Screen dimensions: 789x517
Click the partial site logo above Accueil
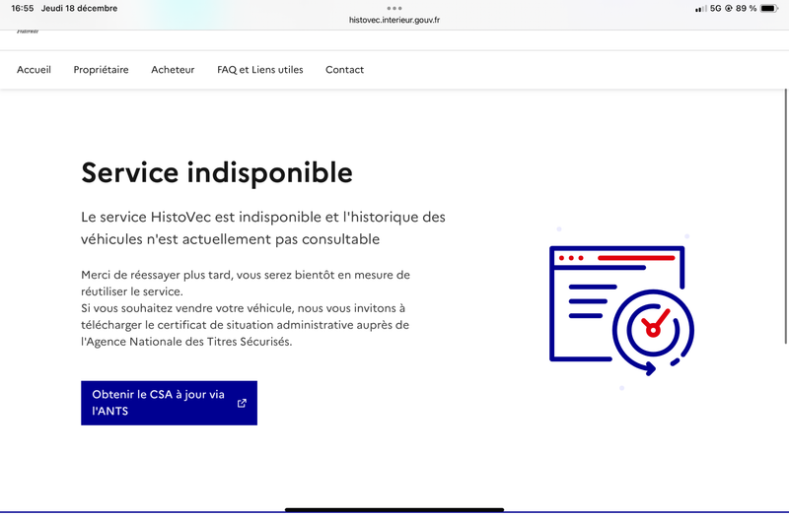click(x=27, y=32)
